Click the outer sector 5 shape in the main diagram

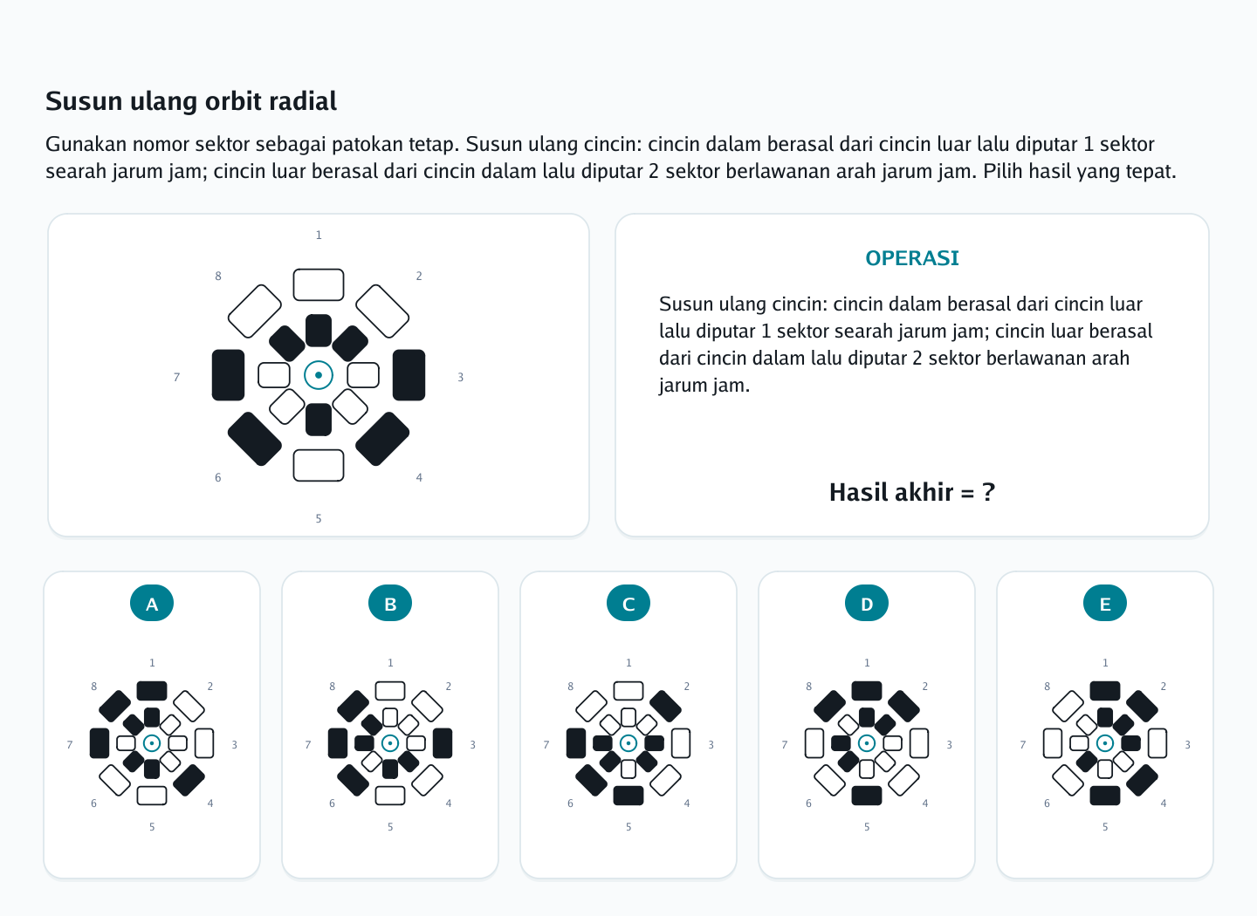319,465
